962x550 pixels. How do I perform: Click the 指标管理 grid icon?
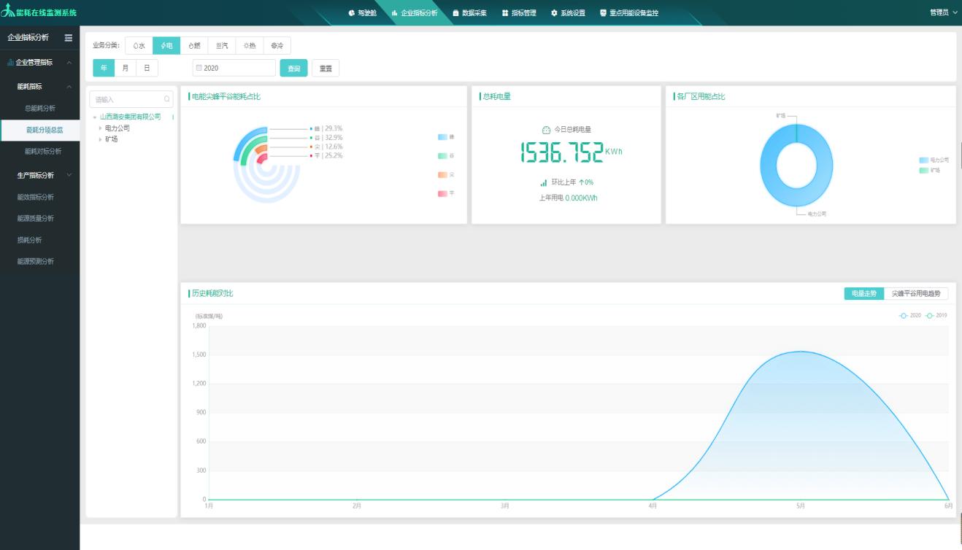pos(505,13)
